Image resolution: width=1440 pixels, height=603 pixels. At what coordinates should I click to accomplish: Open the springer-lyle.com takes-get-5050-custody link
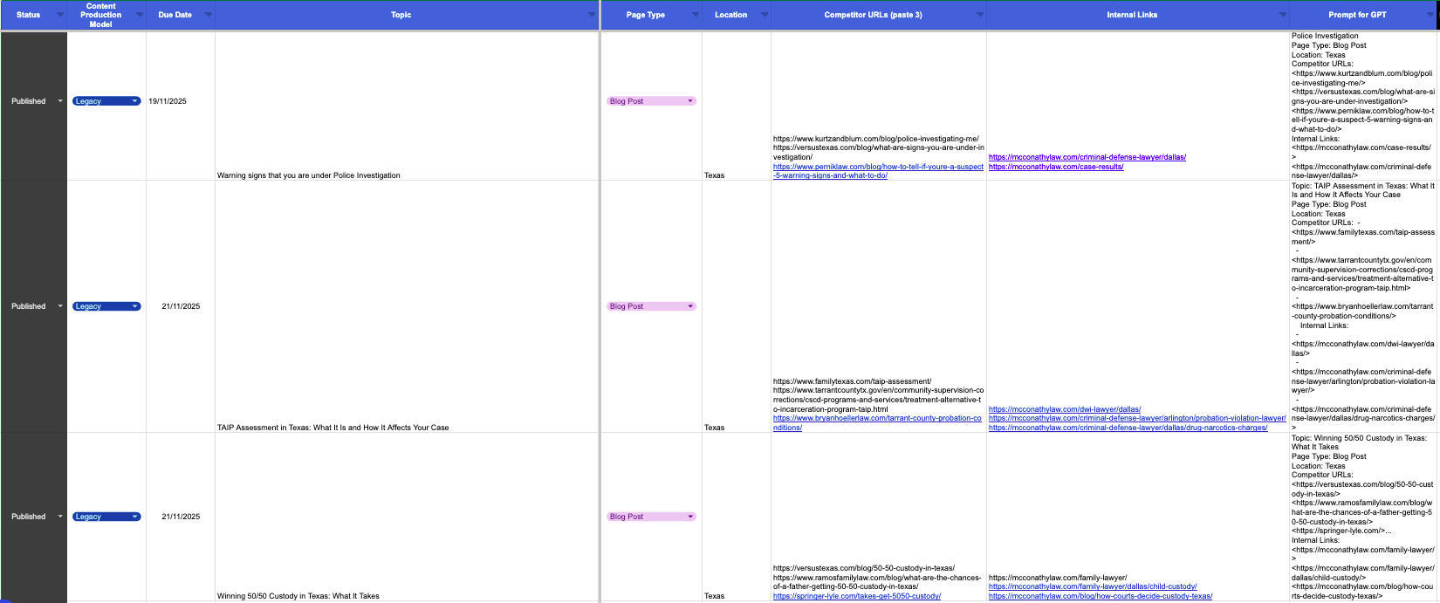[x=857, y=596]
